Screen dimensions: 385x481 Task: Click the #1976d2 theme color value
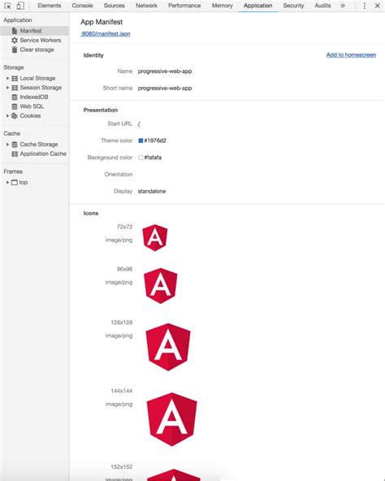(155, 141)
